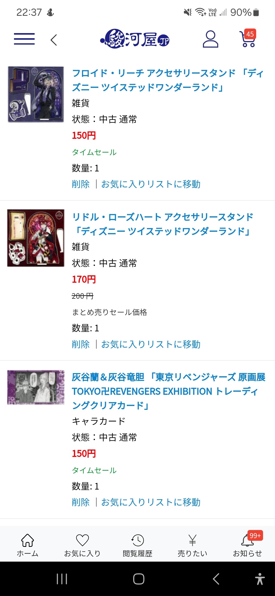Open the hamburger menu
Image resolution: width=275 pixels, height=596 pixels.
24,39
